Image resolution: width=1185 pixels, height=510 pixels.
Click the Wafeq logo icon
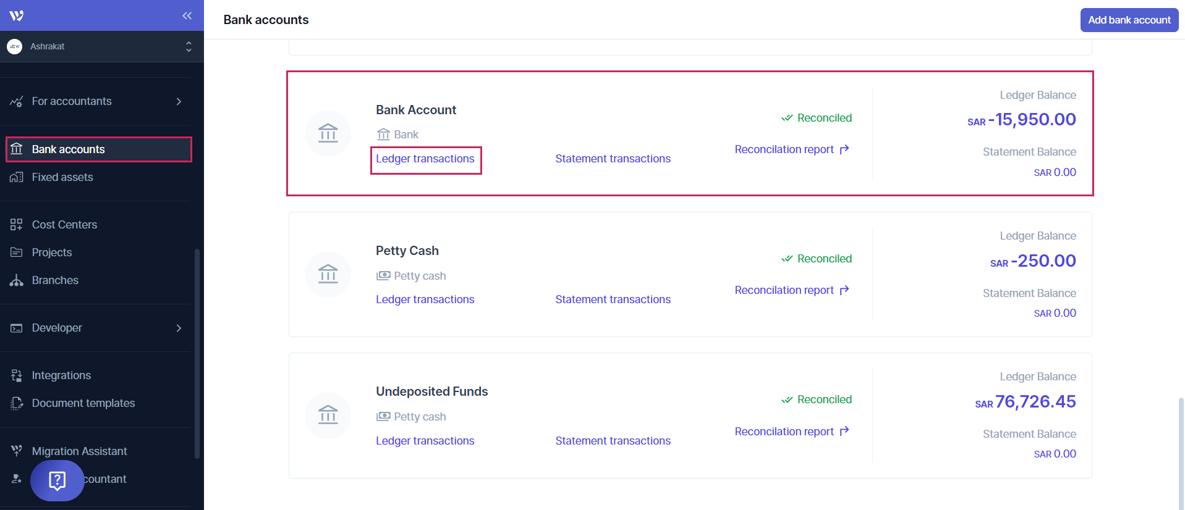[17, 15]
